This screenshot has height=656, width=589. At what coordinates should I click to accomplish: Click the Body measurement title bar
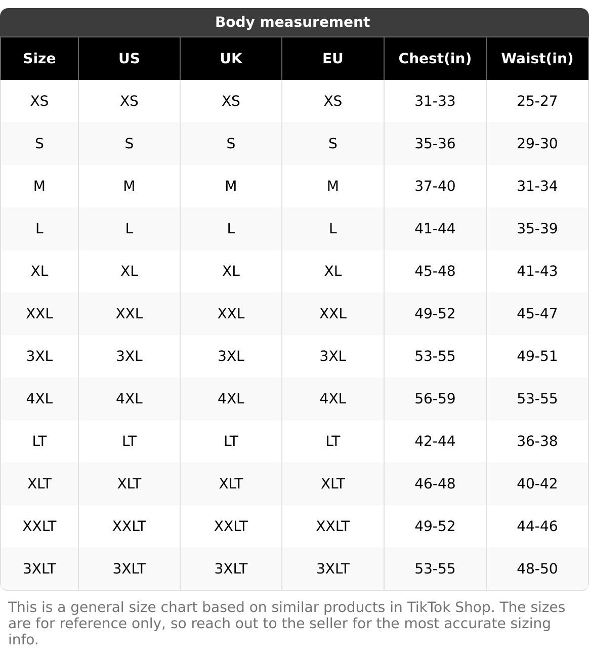(292, 22)
